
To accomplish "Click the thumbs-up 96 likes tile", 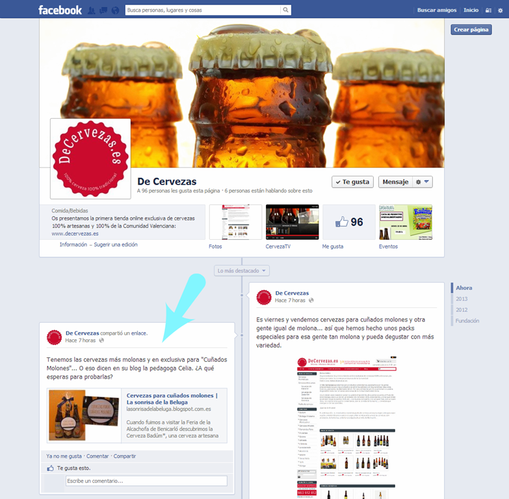I will pos(348,222).
